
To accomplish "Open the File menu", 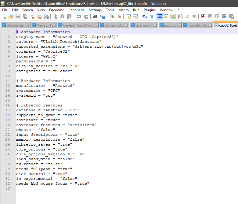I will [x=5, y=10].
